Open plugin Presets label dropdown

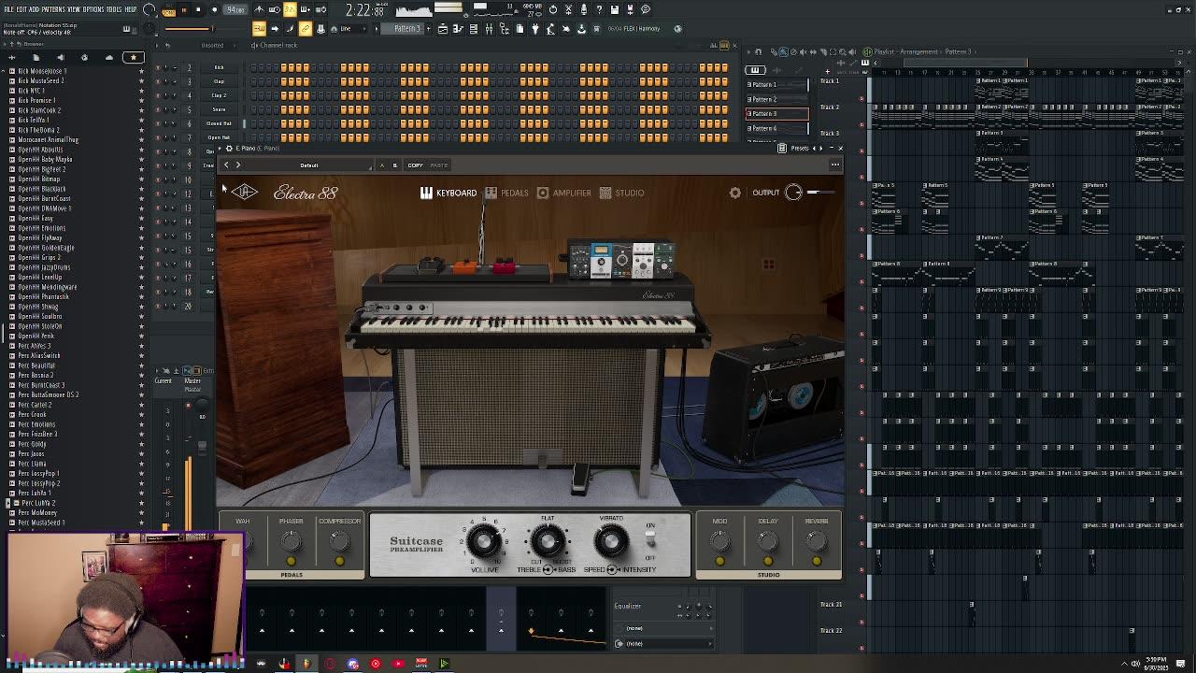(x=799, y=148)
